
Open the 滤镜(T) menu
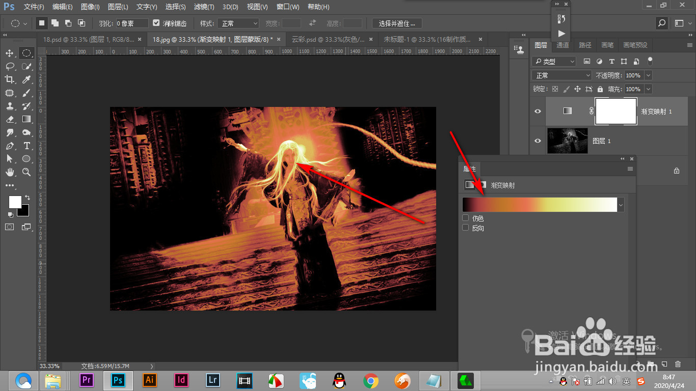pos(204,7)
